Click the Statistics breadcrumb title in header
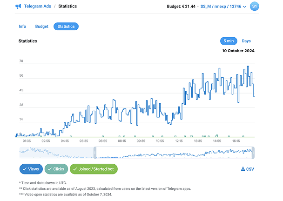The image size is (283, 201). click(67, 7)
